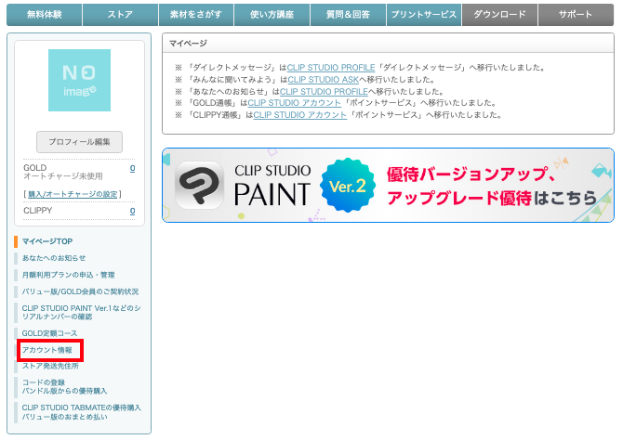Open CLIP STUDIO PAINT Ver.1 serial number link
Image resolution: width=623 pixels, height=440 pixels.
point(81,312)
